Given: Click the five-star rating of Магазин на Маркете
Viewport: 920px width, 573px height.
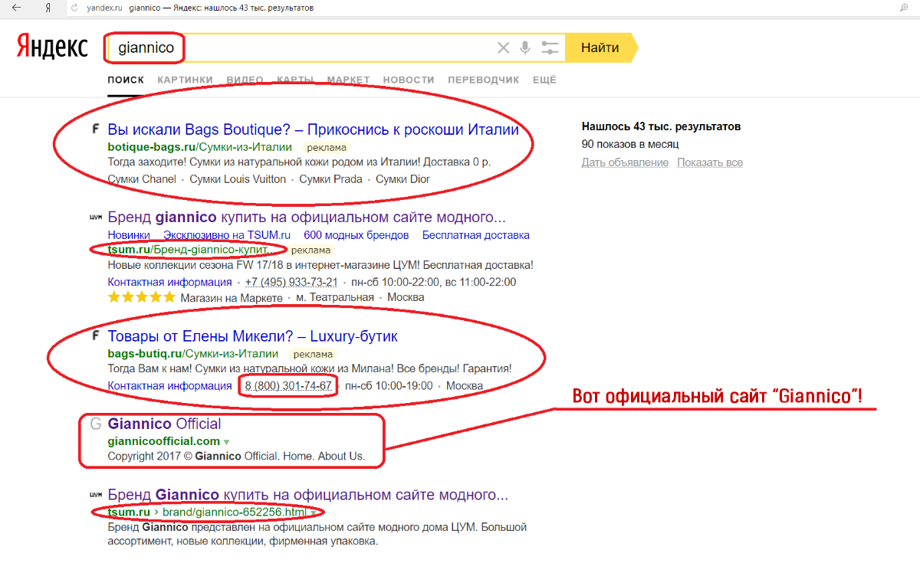Looking at the screenshot, I should click(x=141, y=297).
